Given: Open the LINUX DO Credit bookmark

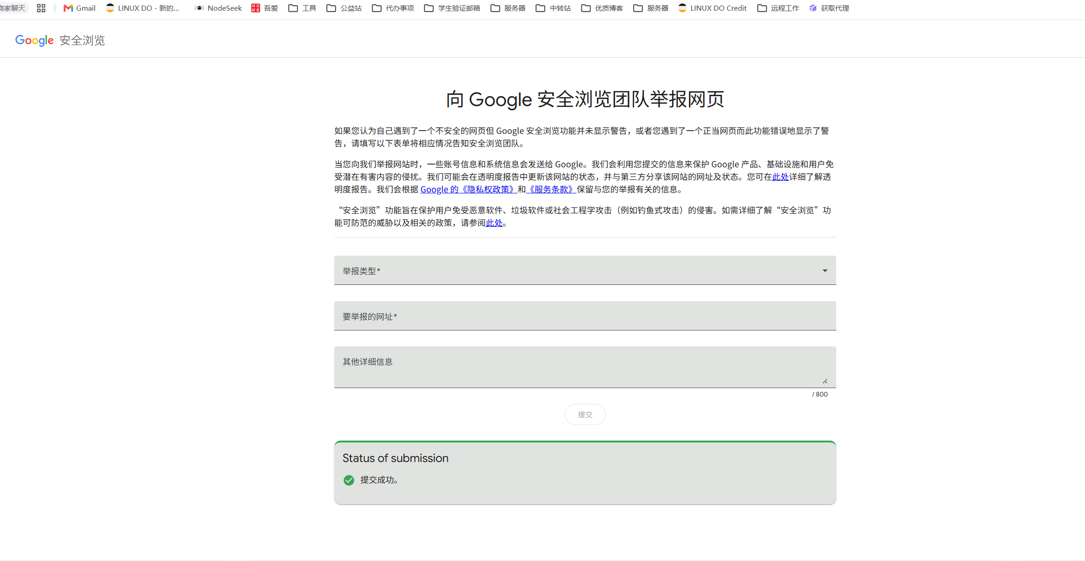Looking at the screenshot, I should click(712, 8).
